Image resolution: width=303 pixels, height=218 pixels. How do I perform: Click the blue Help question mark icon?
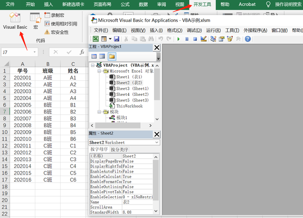click(248, 39)
